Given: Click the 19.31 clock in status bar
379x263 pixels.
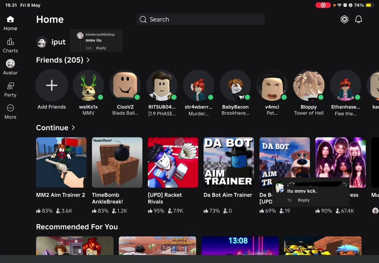Looking at the screenshot, I should [x=11, y=5].
